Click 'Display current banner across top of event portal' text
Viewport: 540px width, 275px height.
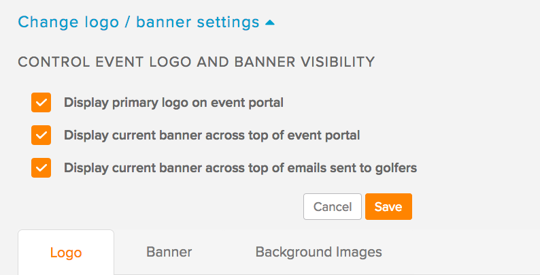212,135
